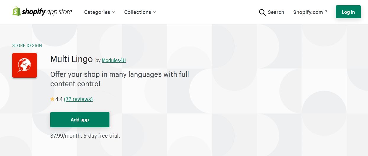Click the 4.4 rating number

(x=59, y=99)
